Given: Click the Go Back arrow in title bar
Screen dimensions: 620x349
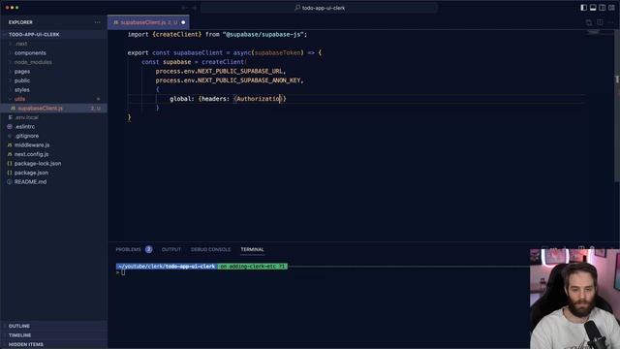Looking at the screenshot, I should [x=184, y=8].
